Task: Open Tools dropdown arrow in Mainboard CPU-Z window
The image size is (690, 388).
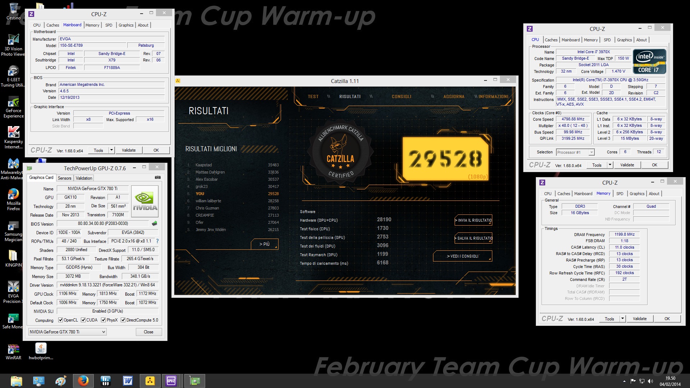Action: pyautogui.click(x=112, y=150)
